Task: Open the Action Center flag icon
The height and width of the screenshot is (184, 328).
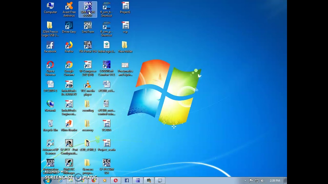Action: [251, 181]
